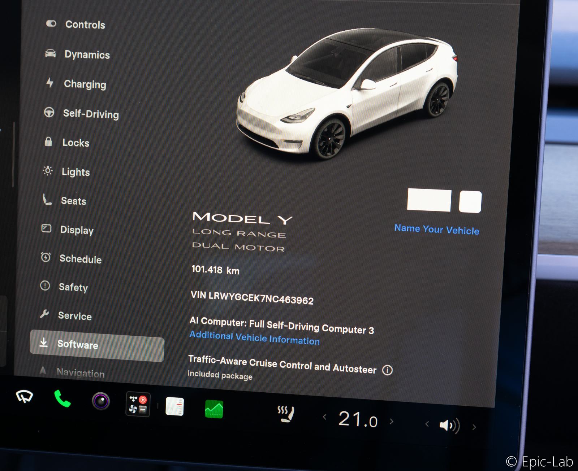578x471 pixels.
Task: Click the Controls toggle icon
Action: click(x=51, y=24)
